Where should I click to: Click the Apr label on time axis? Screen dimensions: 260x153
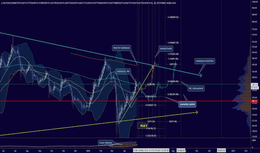(x=125, y=151)
